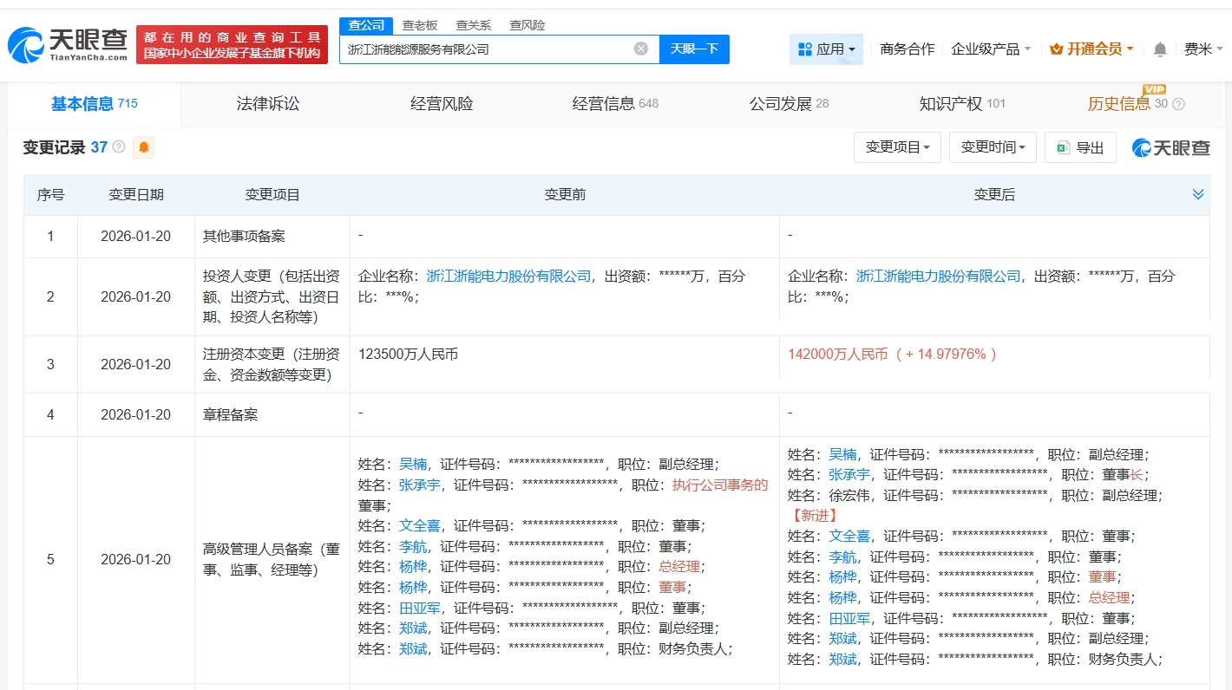Open the notification bell icon in header

1160,49
